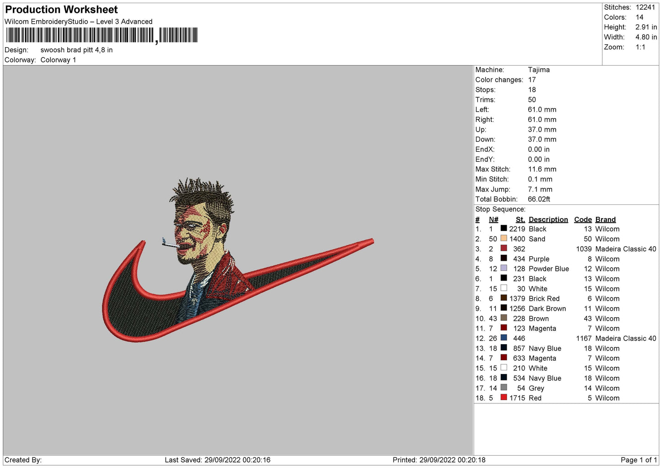Click the Powder Blue description text
This screenshot has width=662, height=468.
pyautogui.click(x=549, y=269)
